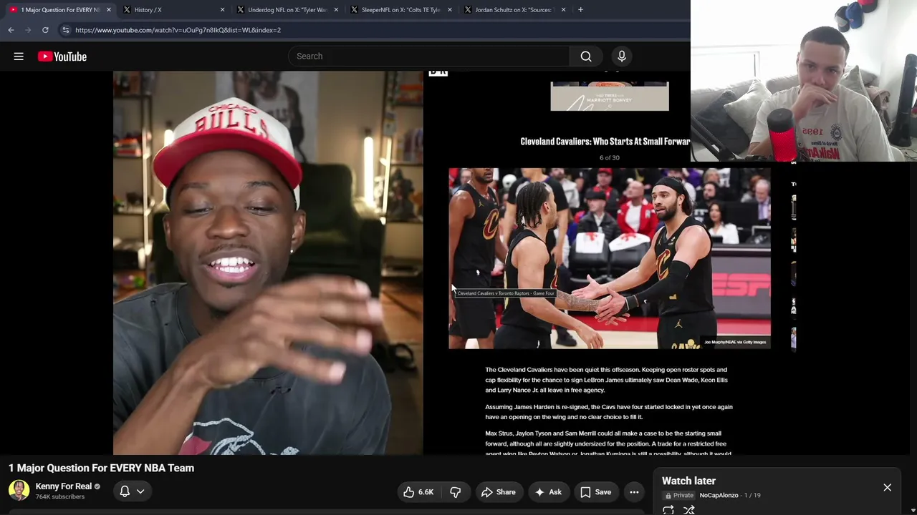
Task: Like the video with 6.6K likes
Action: (x=418, y=492)
